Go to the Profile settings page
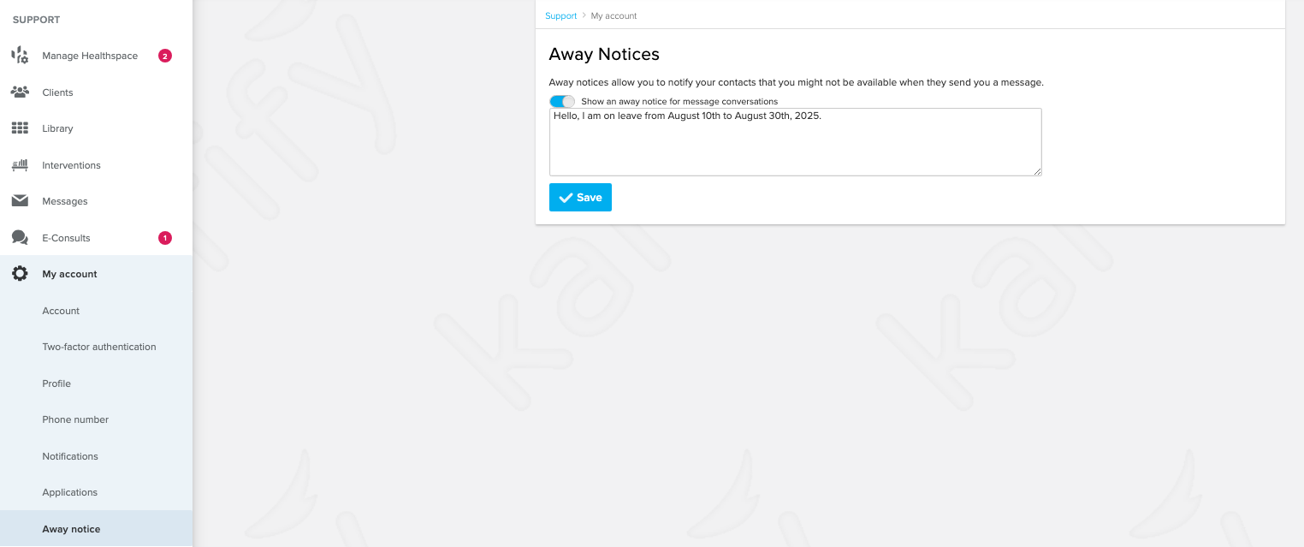Image resolution: width=1304 pixels, height=547 pixels. (56, 383)
